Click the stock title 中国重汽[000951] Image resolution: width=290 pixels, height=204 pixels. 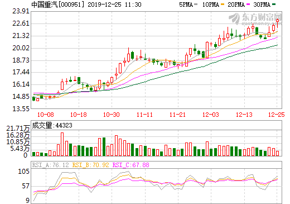(58, 4)
